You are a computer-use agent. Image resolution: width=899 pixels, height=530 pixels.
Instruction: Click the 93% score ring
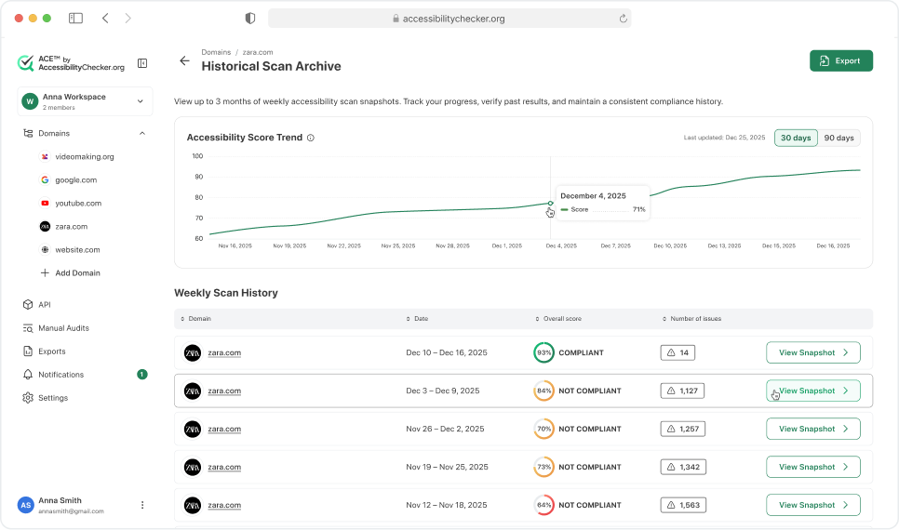[543, 353]
